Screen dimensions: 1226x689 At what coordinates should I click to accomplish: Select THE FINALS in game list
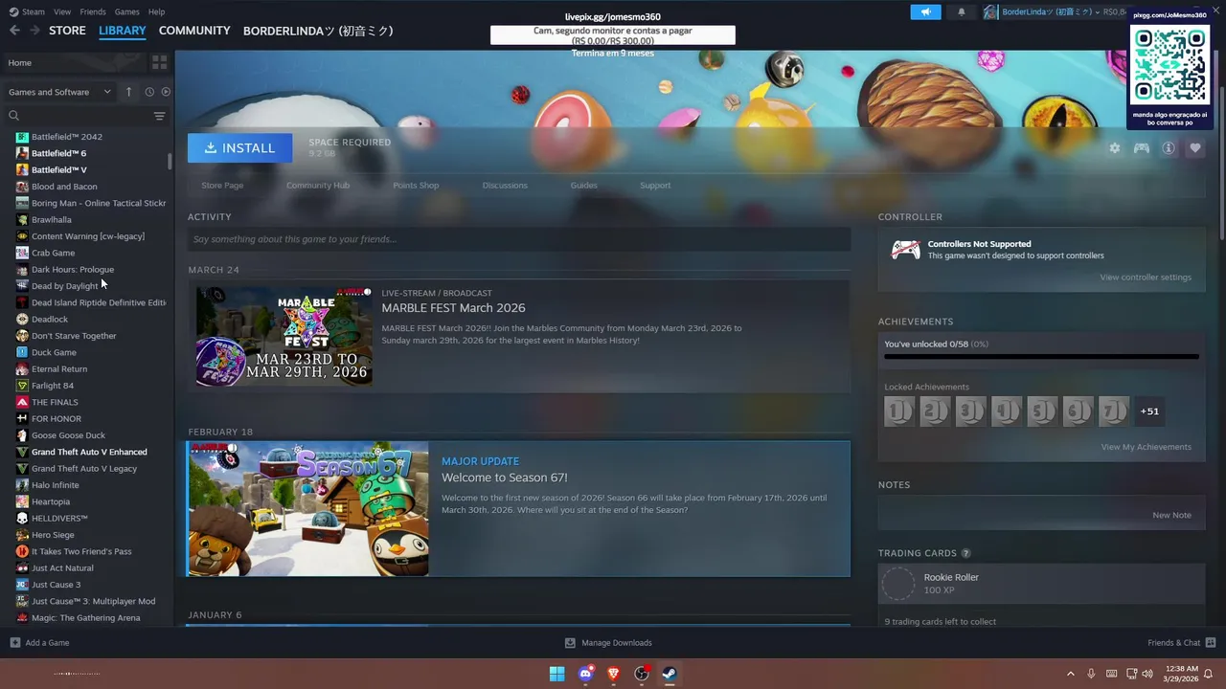(x=55, y=402)
